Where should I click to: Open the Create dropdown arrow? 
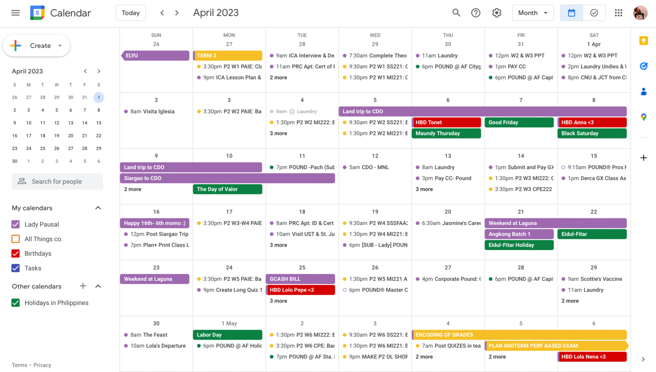pos(60,46)
